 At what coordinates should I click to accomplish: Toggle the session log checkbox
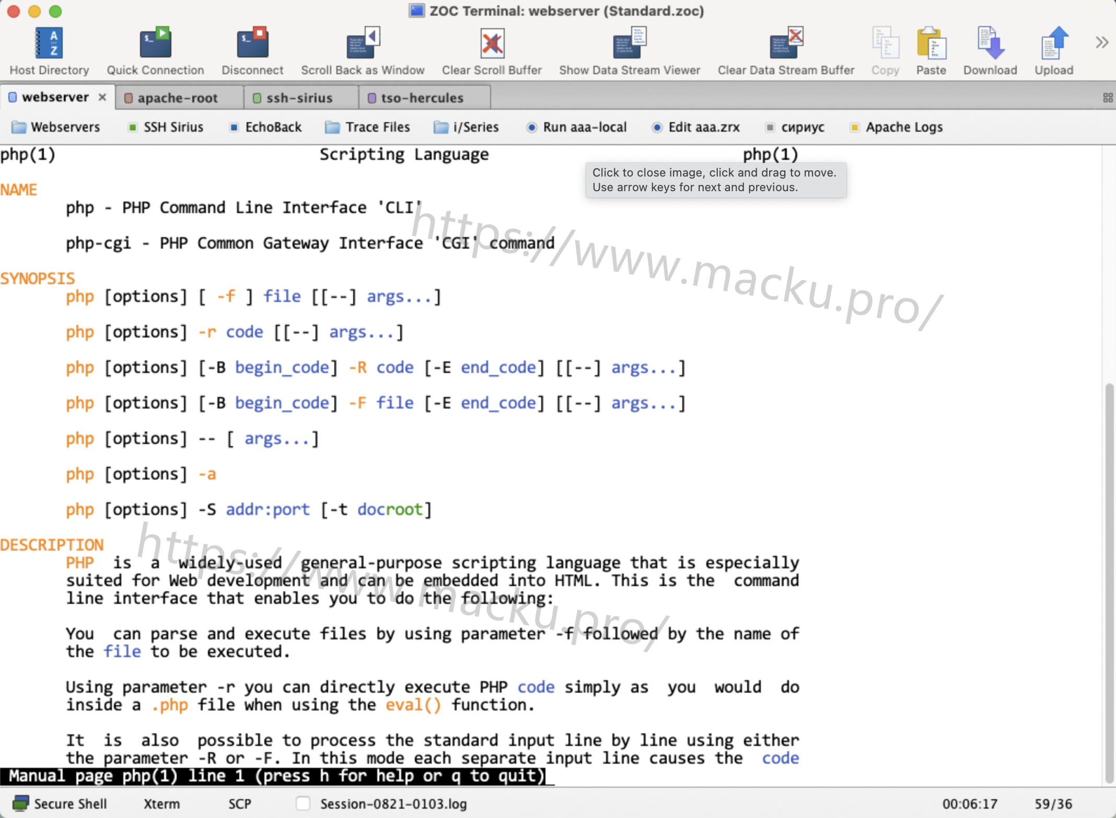303,803
